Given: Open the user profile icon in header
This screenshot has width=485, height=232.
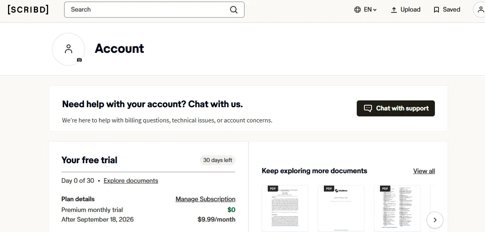Looking at the screenshot, I should (x=480, y=10).
